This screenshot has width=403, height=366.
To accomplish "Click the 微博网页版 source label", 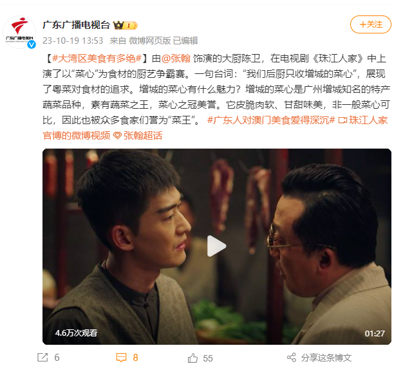I will tap(150, 41).
